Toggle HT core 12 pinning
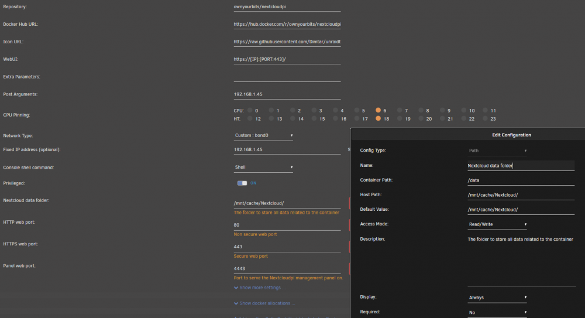The height and width of the screenshot is (318, 585). 250,118
